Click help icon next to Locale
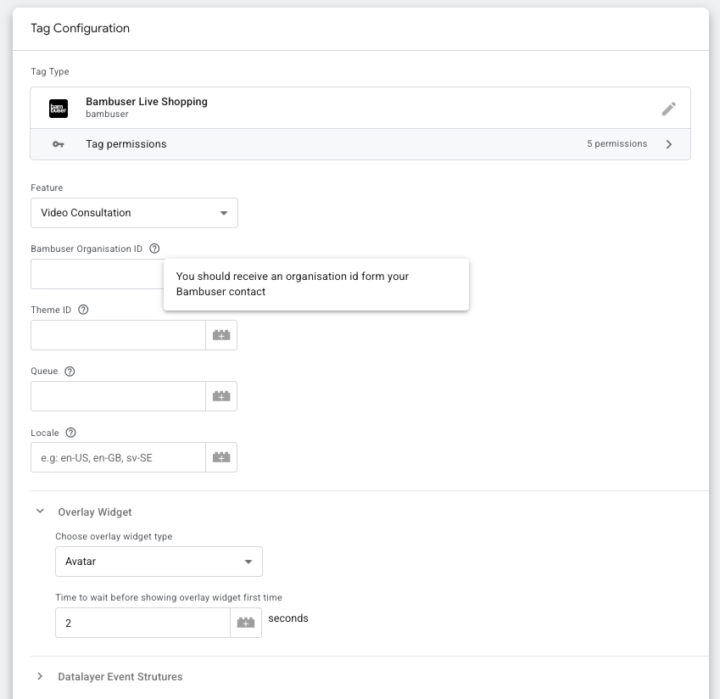This screenshot has width=720, height=699. [70, 433]
